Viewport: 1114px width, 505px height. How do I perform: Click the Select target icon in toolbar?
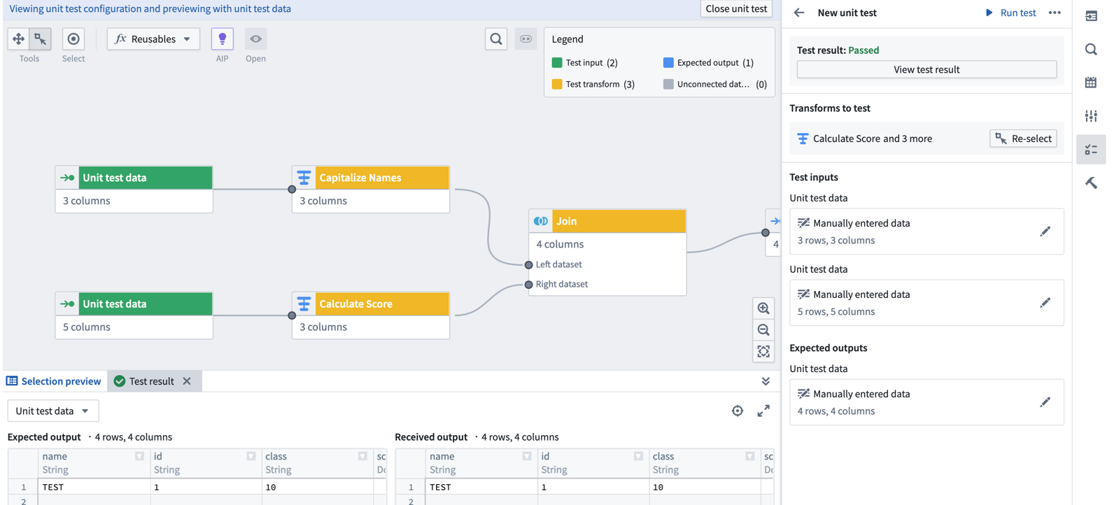coord(73,39)
